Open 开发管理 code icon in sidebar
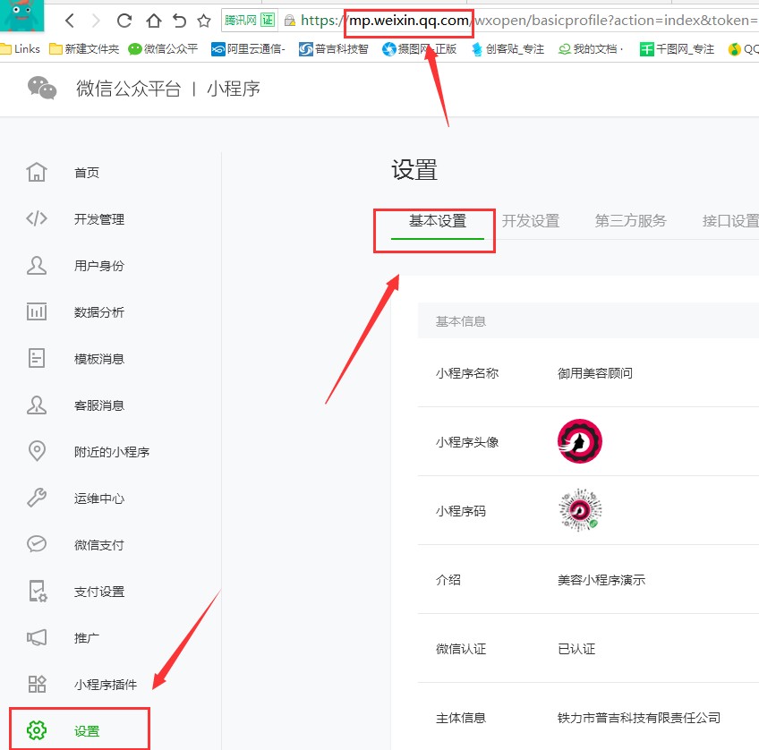The image size is (759, 750). click(38, 218)
